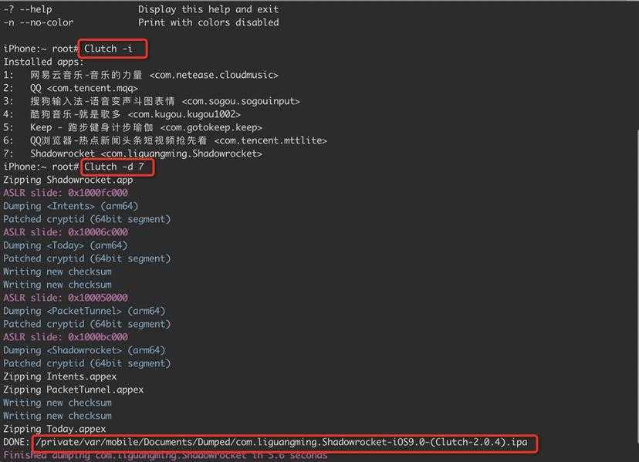Select the com.liguangming.Shadowrocket entry in row 7

coord(181,153)
